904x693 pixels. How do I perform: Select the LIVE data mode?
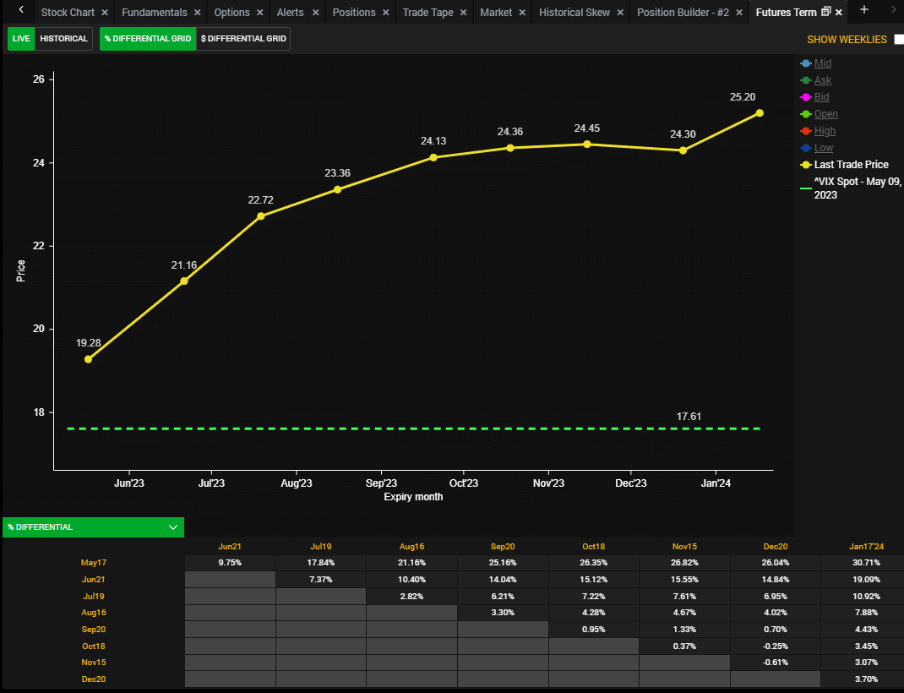(21, 39)
